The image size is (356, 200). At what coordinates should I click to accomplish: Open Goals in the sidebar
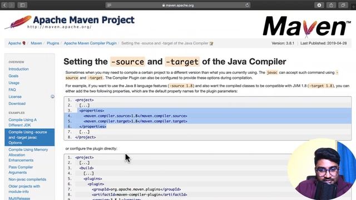tap(13, 76)
